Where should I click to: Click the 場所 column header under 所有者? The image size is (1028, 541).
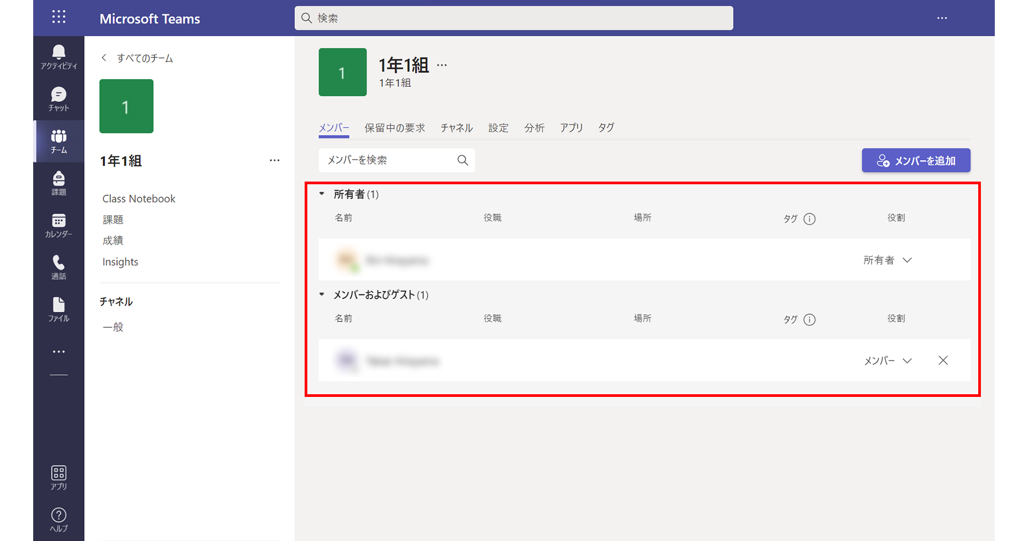pyautogui.click(x=642, y=217)
